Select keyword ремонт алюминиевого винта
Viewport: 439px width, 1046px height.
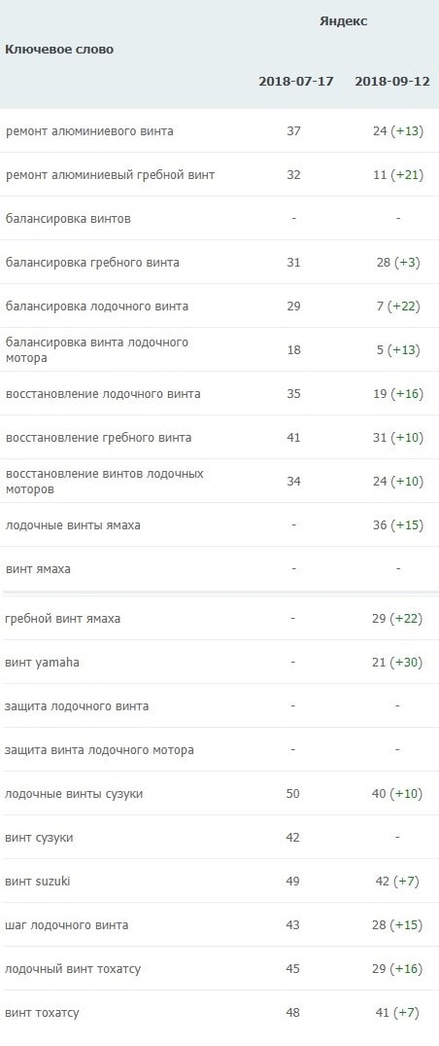coord(89,130)
